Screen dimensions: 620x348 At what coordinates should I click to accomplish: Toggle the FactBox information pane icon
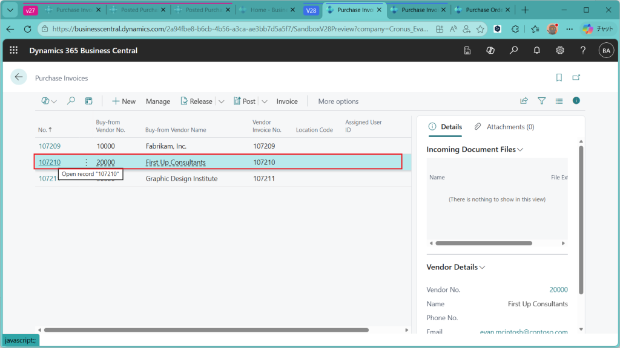(x=576, y=101)
